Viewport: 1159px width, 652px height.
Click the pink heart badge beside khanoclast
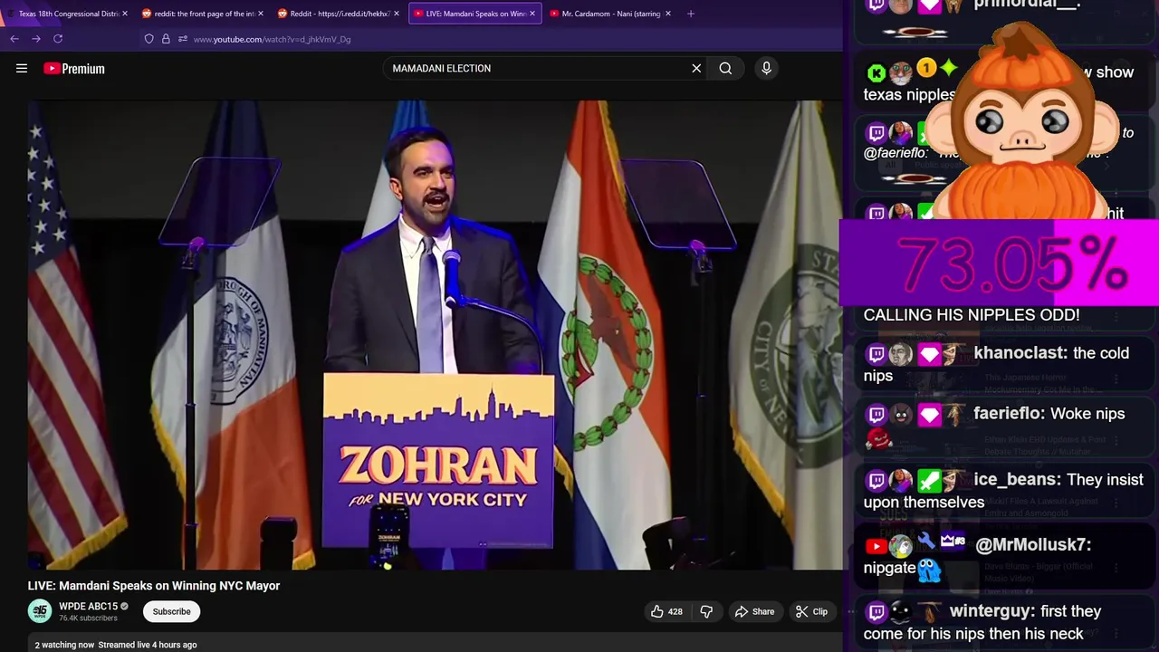(x=929, y=355)
